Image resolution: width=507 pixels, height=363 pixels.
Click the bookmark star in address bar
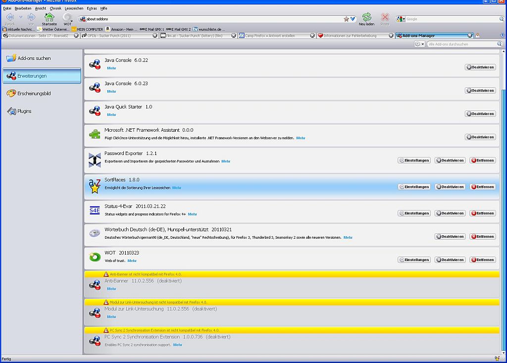346,19
